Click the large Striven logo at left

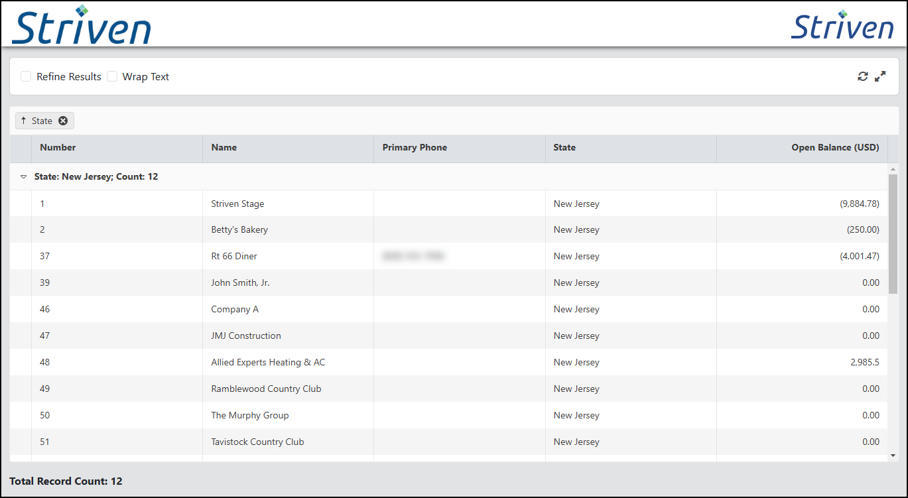tap(82, 25)
